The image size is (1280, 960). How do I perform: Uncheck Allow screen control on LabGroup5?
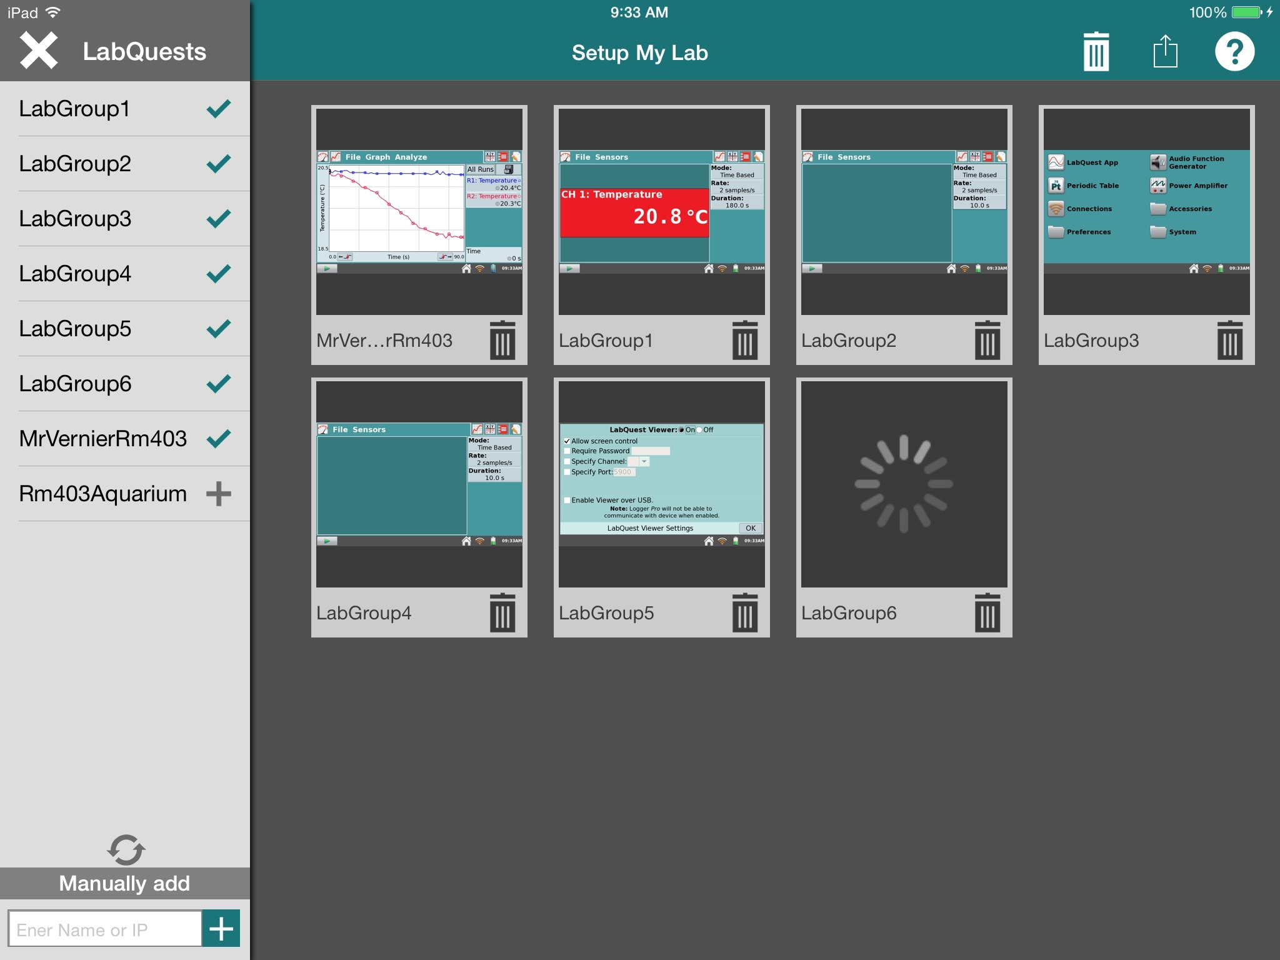[x=567, y=441]
